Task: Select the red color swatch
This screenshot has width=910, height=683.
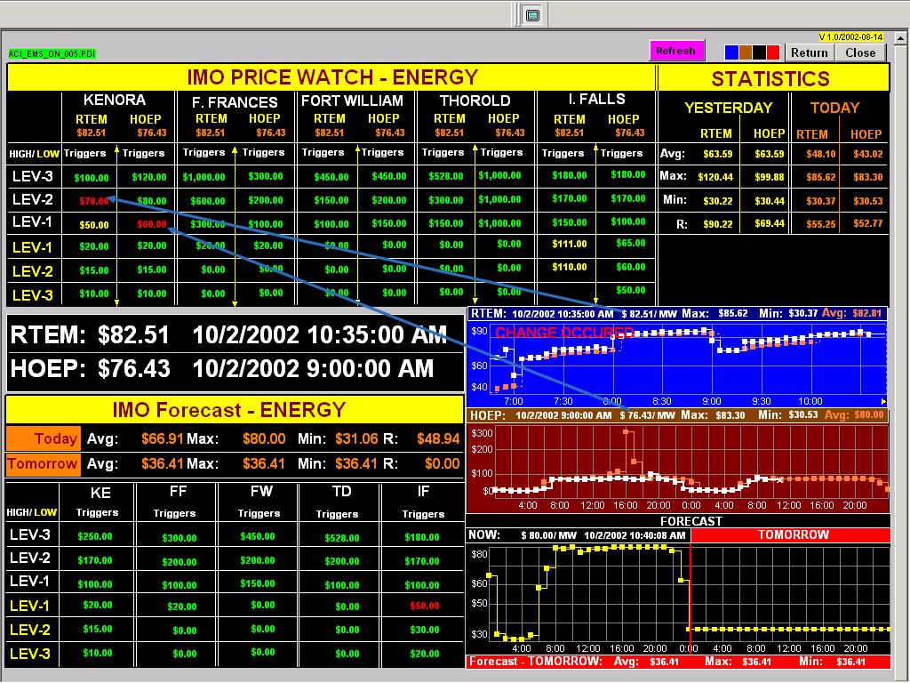Action: 773,52
